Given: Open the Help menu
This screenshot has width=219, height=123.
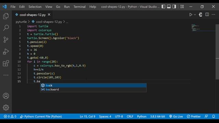Looking at the screenshot, I should pyautogui.click(x=93, y=7).
